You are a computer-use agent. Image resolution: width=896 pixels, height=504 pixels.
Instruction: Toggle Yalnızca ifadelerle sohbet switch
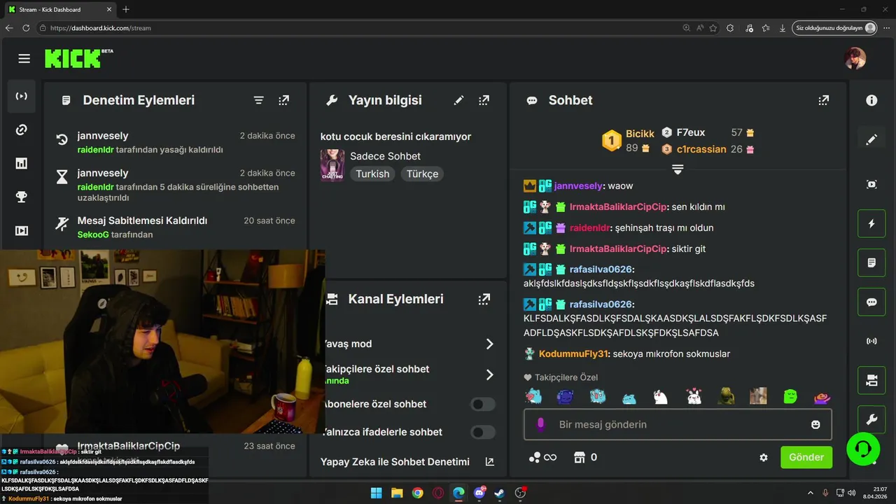tap(482, 432)
